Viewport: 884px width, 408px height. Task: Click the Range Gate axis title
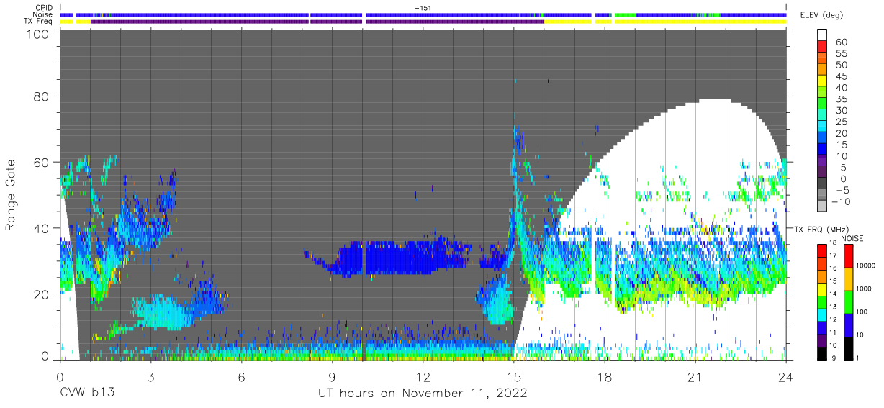pyautogui.click(x=11, y=194)
